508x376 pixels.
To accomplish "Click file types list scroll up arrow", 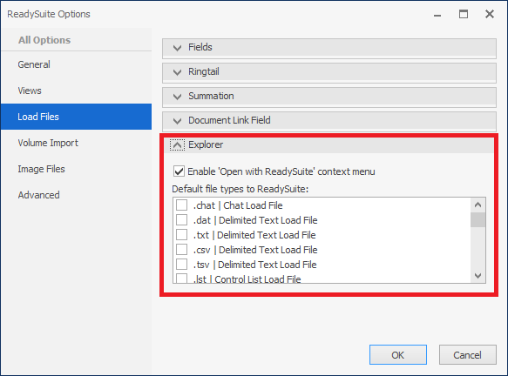I will click(478, 205).
